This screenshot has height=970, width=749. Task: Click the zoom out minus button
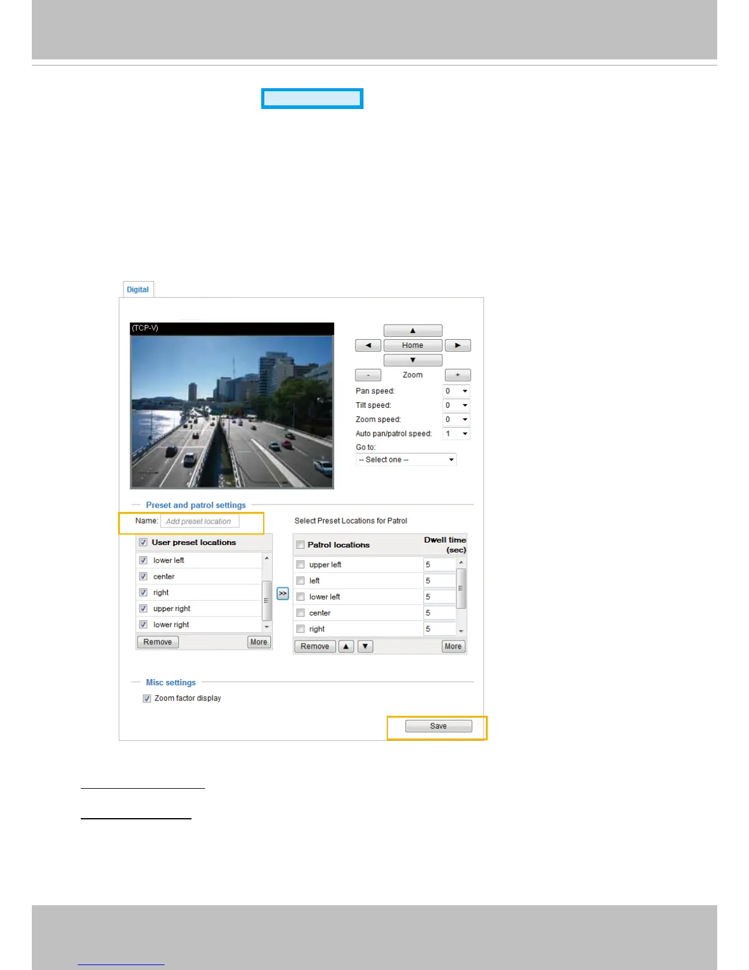pyautogui.click(x=368, y=375)
